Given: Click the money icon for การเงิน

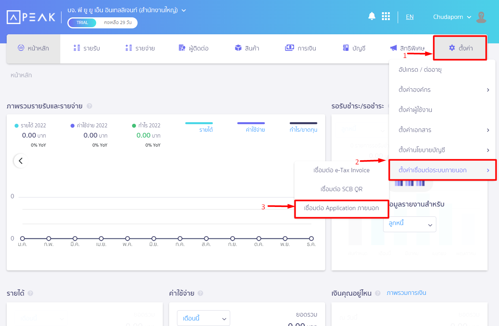Looking at the screenshot, I should (290, 48).
